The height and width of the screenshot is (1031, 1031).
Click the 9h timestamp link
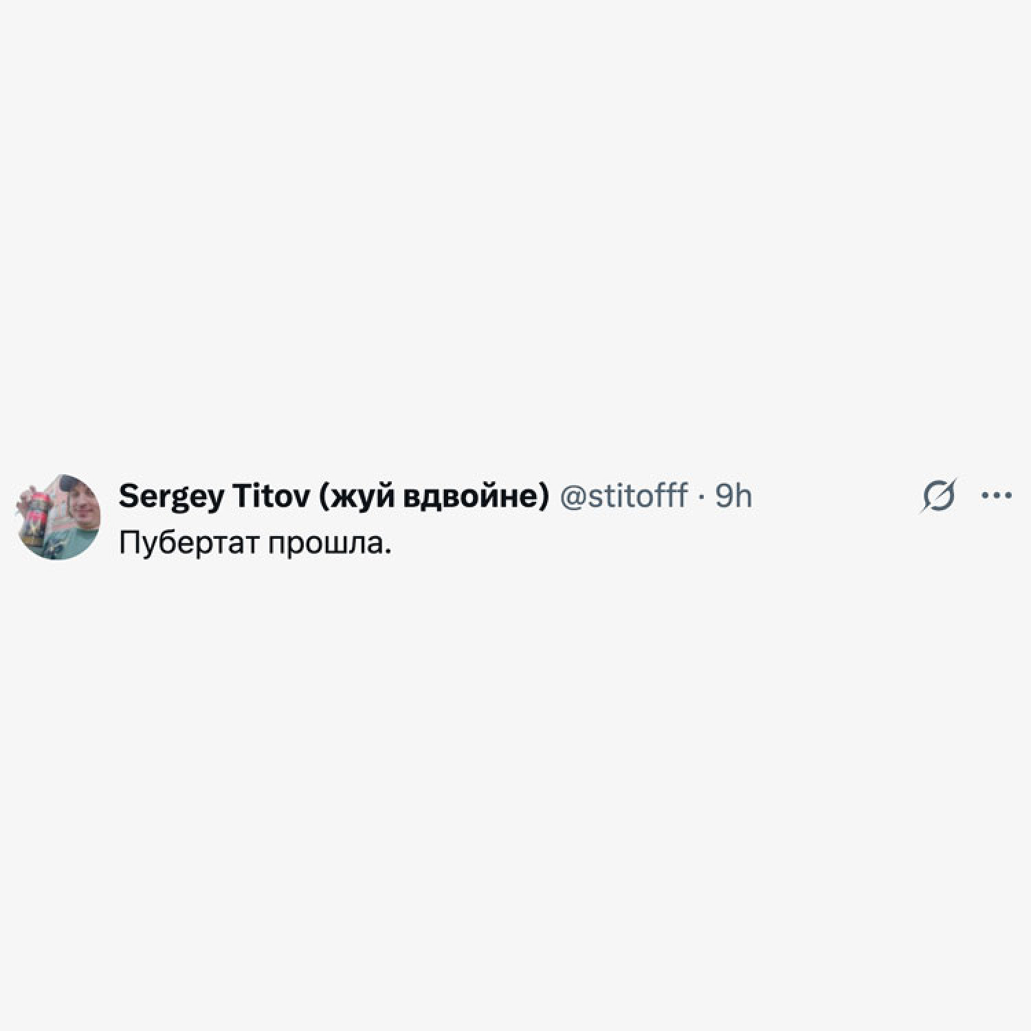click(x=733, y=496)
